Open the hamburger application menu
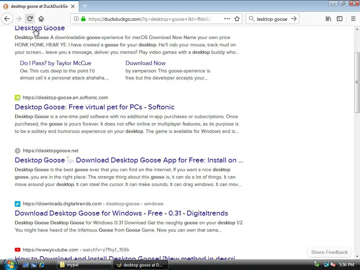The width and height of the screenshot is (360, 270). (x=353, y=19)
